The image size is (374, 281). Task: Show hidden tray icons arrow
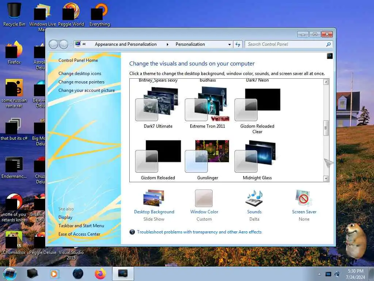click(x=319, y=274)
